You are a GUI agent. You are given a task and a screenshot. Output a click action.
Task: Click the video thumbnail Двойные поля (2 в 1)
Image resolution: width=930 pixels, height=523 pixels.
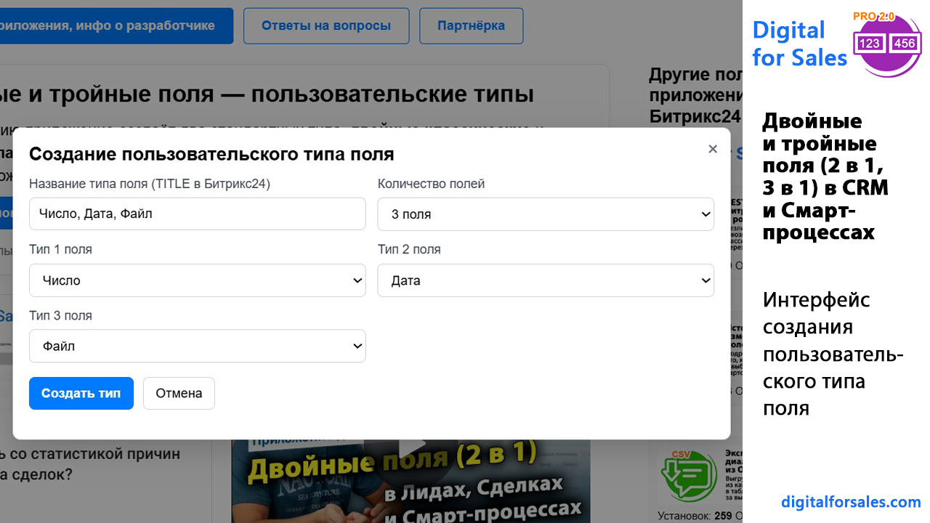pyautogui.click(x=411, y=481)
